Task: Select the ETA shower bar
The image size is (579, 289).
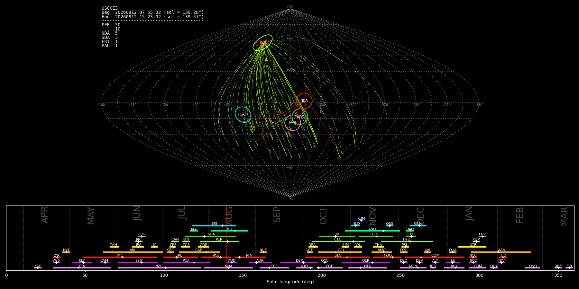Action: click(x=82, y=268)
